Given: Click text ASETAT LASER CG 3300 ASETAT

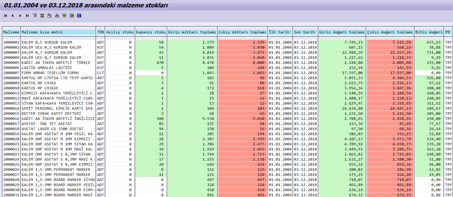Looking at the screenshot, I should pos(52,129).
